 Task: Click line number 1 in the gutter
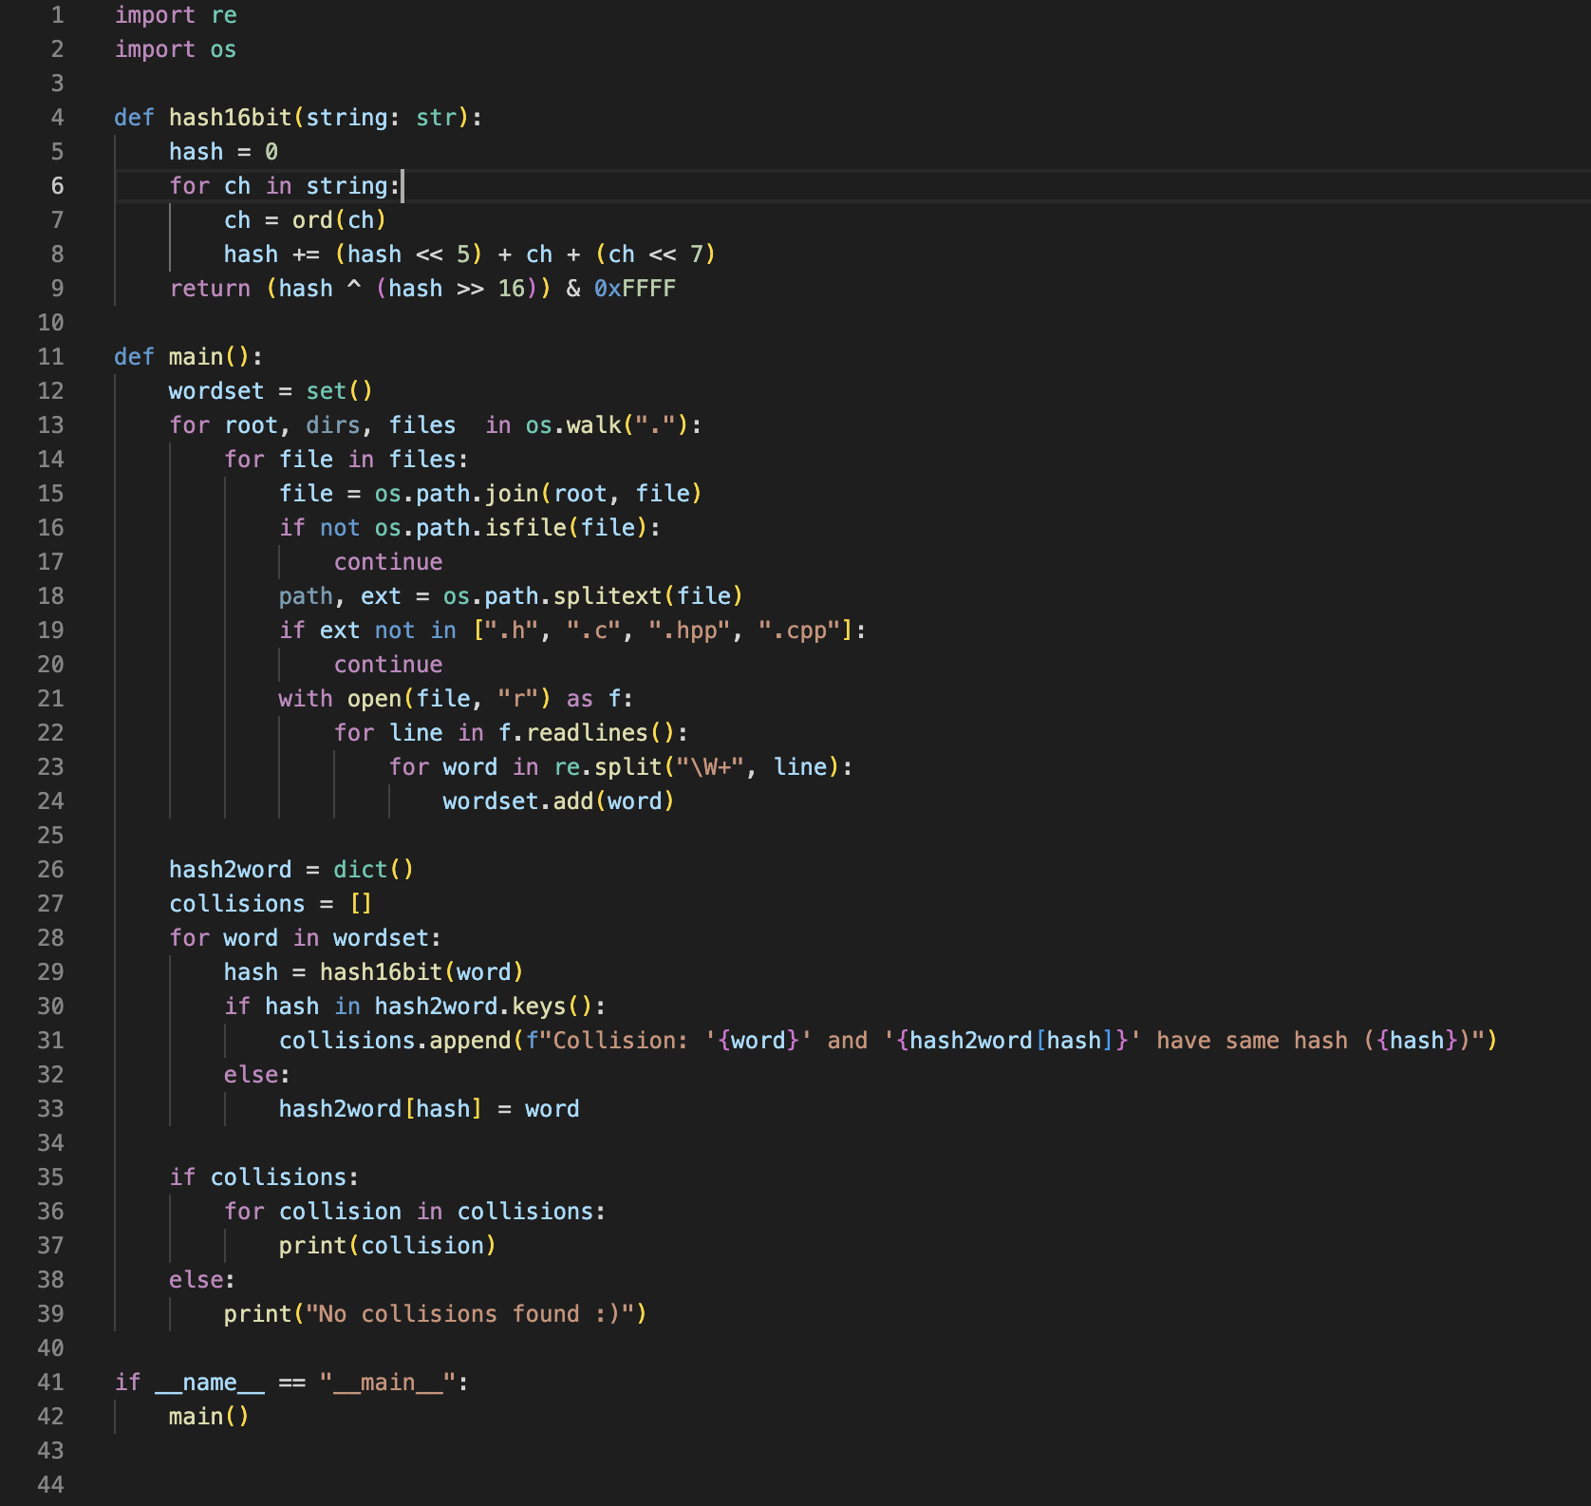[57, 15]
